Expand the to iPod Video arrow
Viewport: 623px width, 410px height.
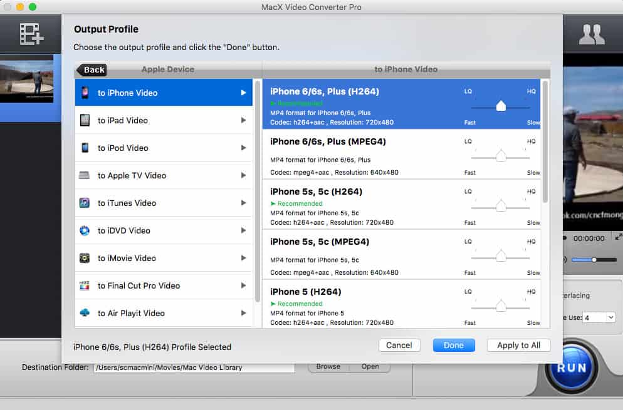[x=243, y=148]
